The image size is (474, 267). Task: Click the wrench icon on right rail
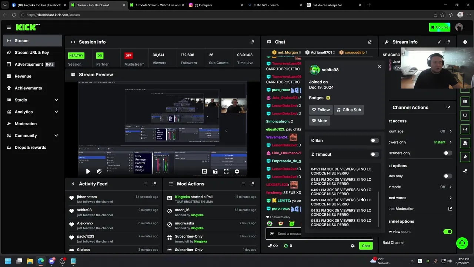[465, 157]
